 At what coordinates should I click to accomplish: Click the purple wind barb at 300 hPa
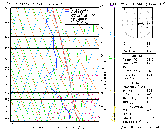click(x=112, y=6)
